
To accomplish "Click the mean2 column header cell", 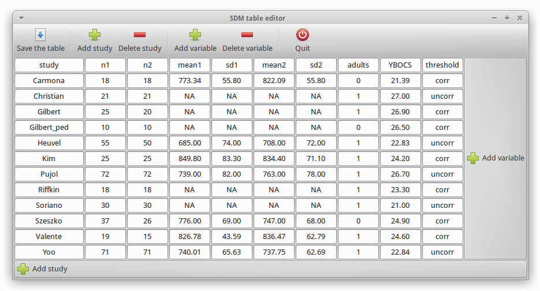I will point(274,65).
